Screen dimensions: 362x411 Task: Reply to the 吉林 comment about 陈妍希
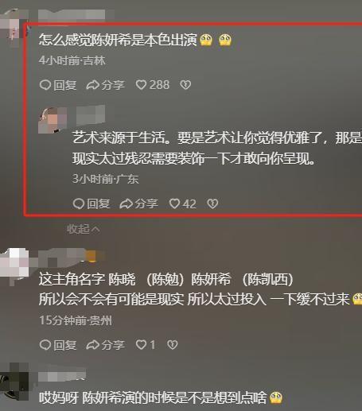[58, 85]
